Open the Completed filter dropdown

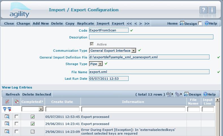pos(41,109)
